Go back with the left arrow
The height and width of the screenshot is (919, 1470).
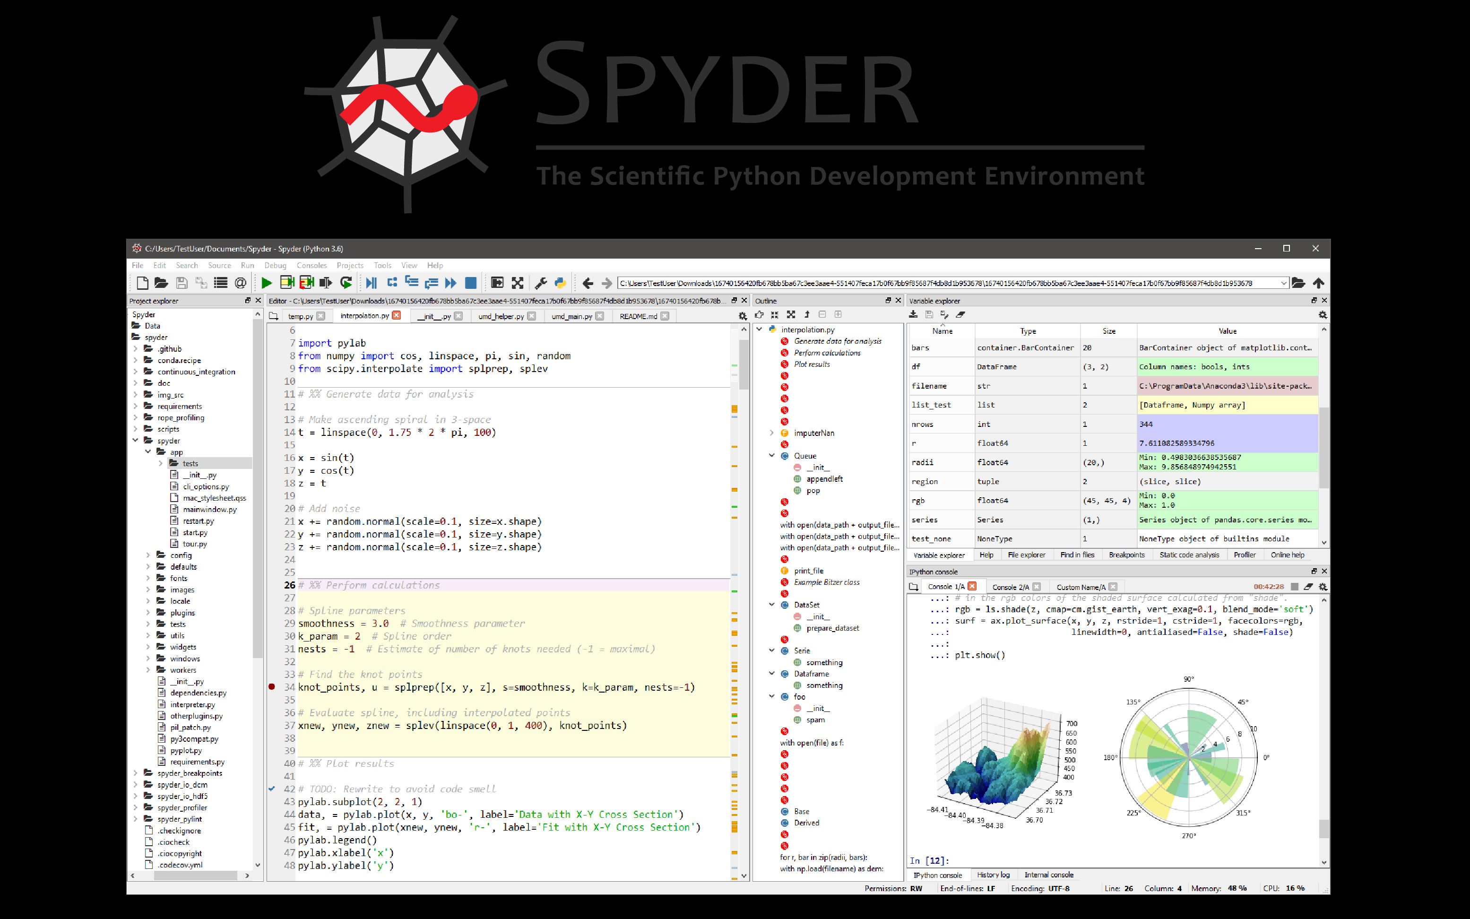(x=588, y=283)
